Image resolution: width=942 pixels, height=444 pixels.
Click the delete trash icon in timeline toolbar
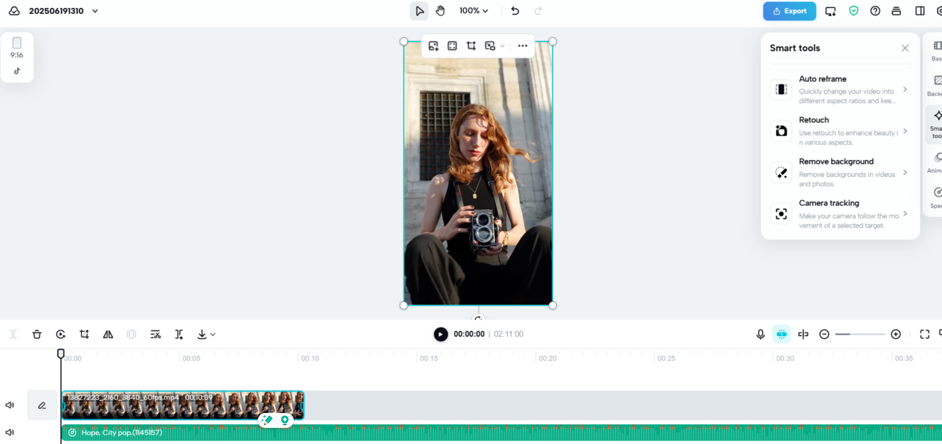37,334
